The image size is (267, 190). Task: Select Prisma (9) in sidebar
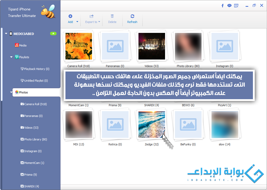point(31,175)
